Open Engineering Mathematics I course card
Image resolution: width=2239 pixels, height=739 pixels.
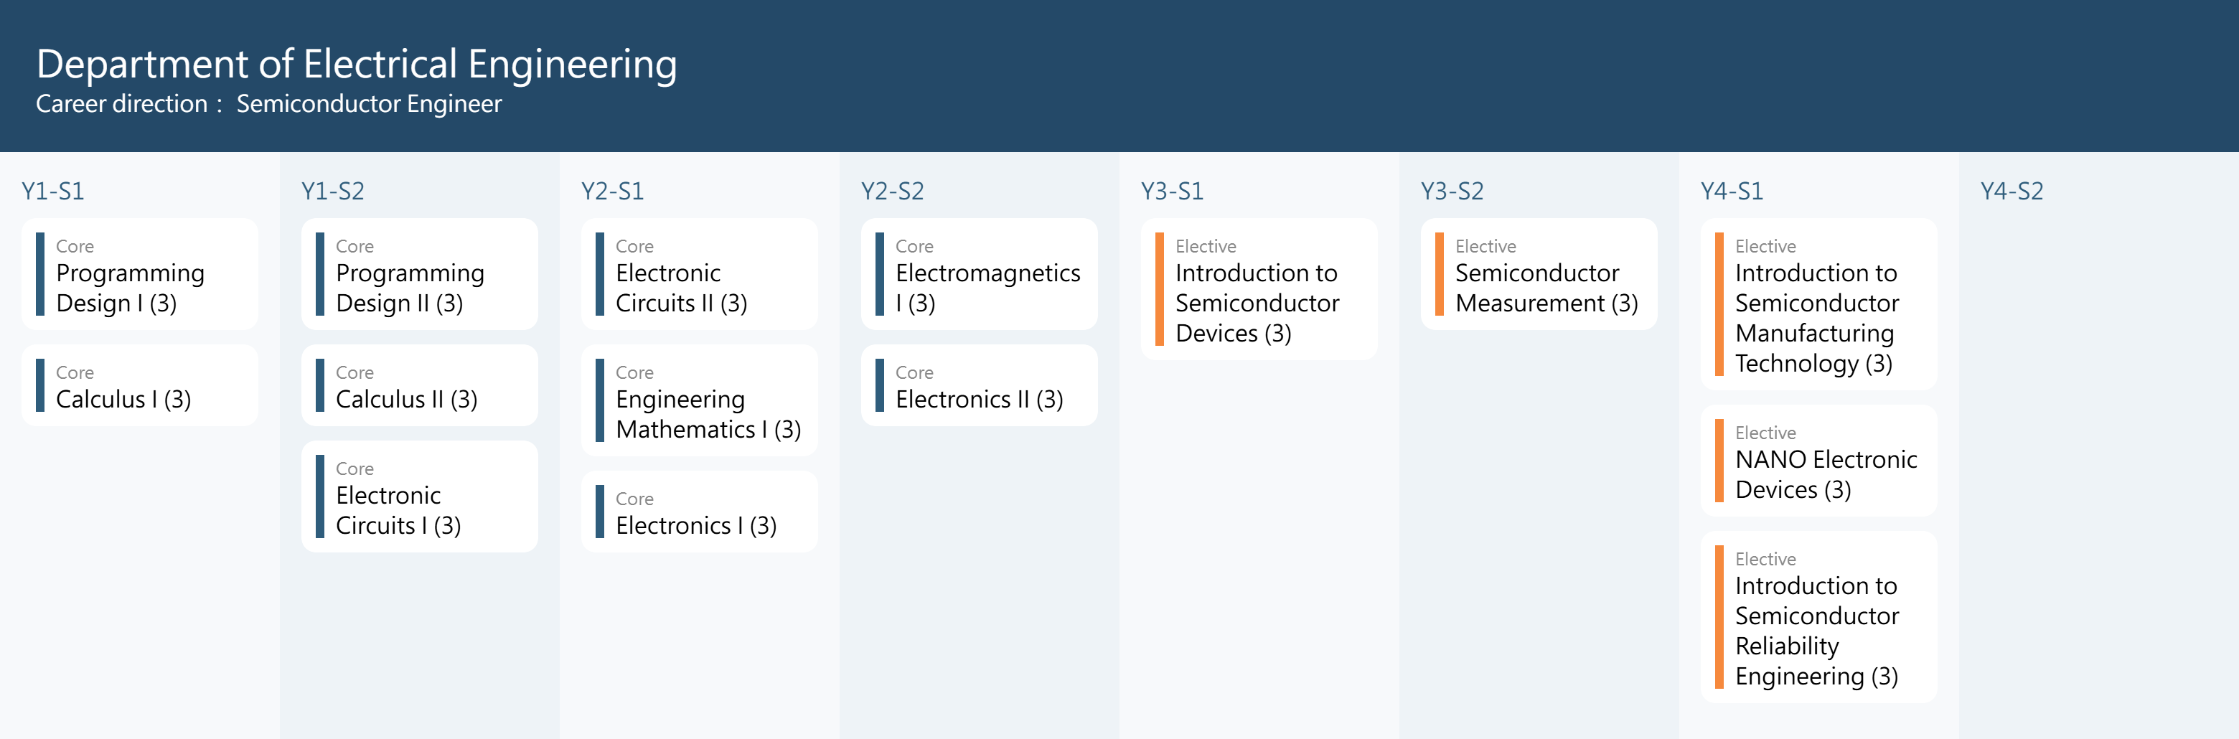[x=699, y=400]
